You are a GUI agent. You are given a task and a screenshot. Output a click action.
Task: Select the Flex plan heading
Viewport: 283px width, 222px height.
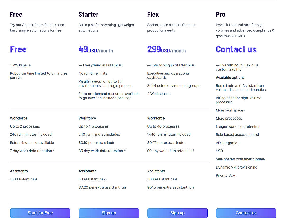[153, 14]
